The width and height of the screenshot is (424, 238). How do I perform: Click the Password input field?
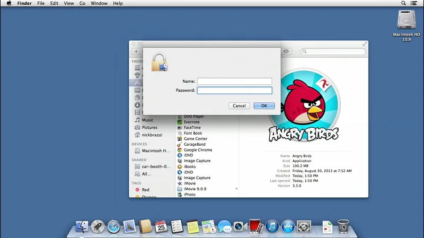click(x=234, y=90)
